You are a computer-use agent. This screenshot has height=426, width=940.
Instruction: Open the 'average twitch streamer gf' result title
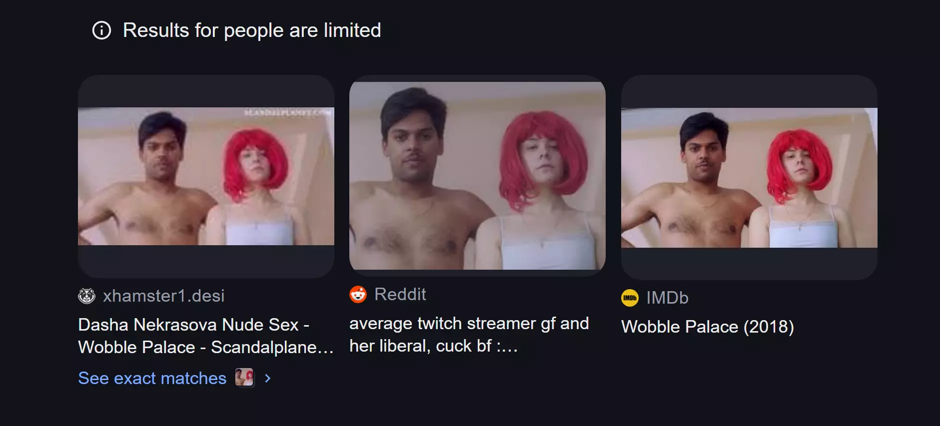pyautogui.click(x=469, y=335)
